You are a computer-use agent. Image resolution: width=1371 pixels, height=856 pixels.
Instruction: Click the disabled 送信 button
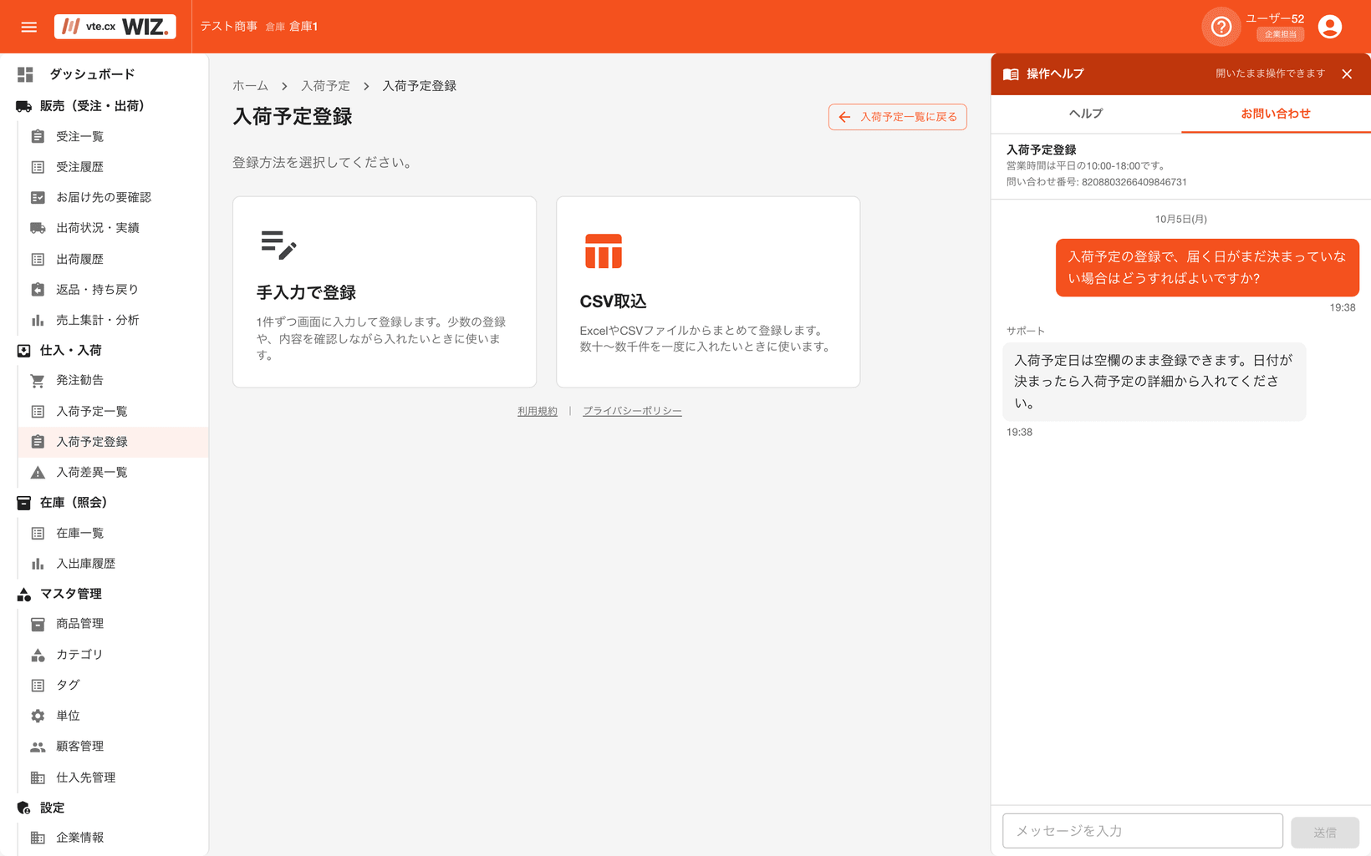click(1324, 832)
